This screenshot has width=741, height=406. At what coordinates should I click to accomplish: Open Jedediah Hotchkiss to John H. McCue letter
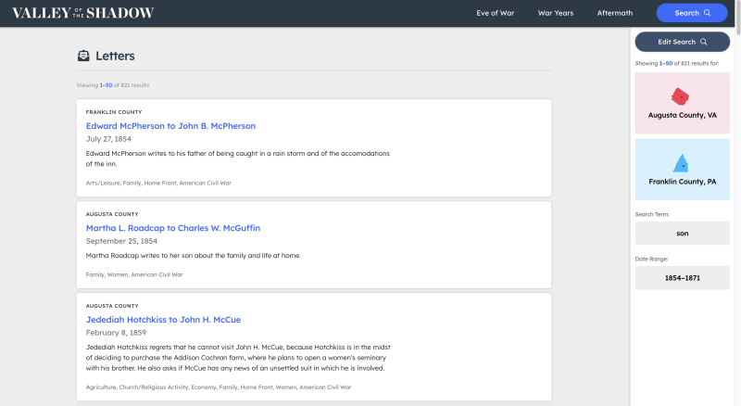tap(163, 320)
